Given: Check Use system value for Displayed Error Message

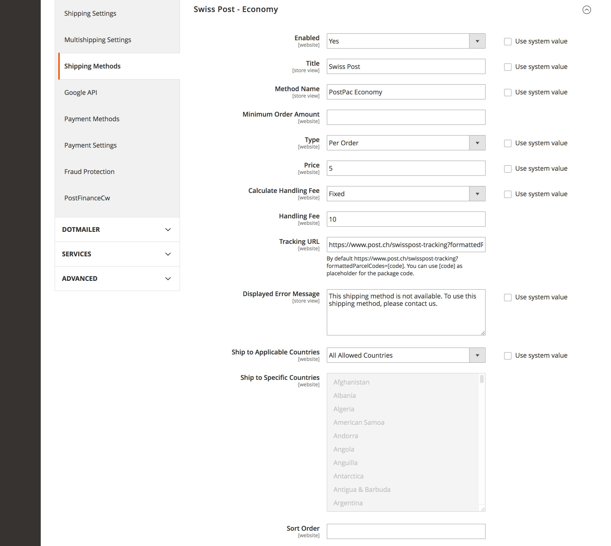Looking at the screenshot, I should pos(508,298).
